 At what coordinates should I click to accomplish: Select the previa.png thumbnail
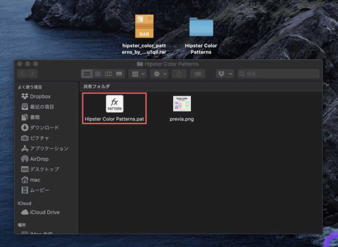point(182,104)
